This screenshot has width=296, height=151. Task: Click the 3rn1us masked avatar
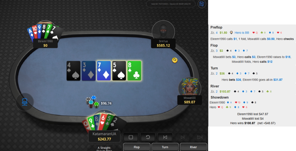[x=163, y=31]
